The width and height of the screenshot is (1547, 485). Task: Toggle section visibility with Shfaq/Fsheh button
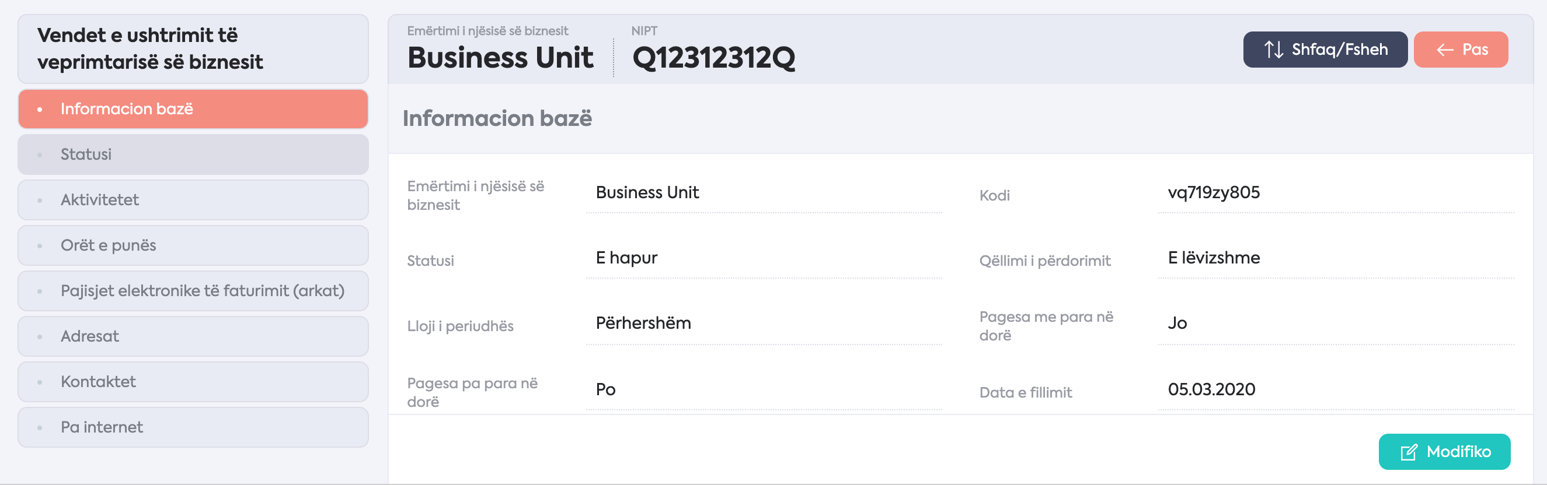[x=1325, y=49]
